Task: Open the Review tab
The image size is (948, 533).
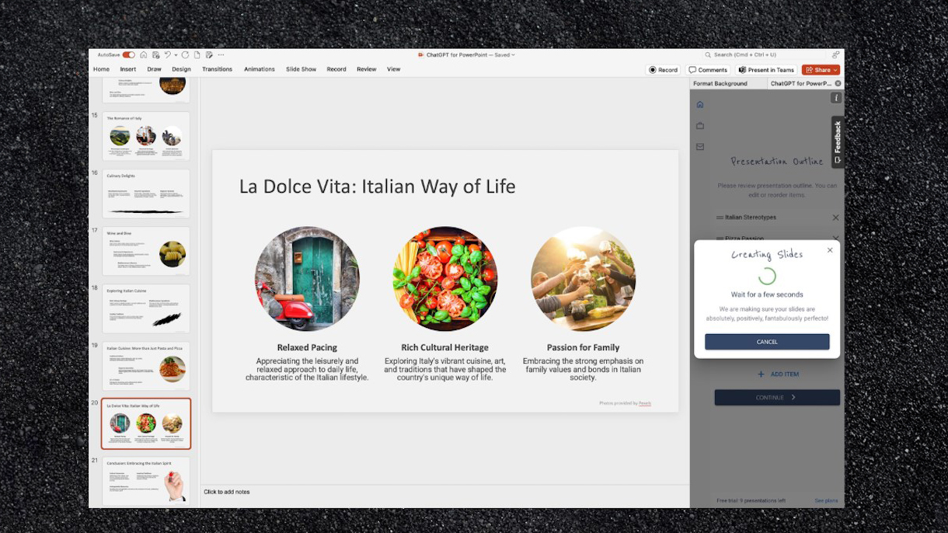Action: coord(367,69)
